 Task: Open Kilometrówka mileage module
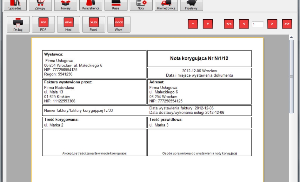tap(166, 5)
